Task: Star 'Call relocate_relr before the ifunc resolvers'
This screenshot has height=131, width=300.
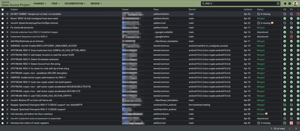Action: coord(7,114)
